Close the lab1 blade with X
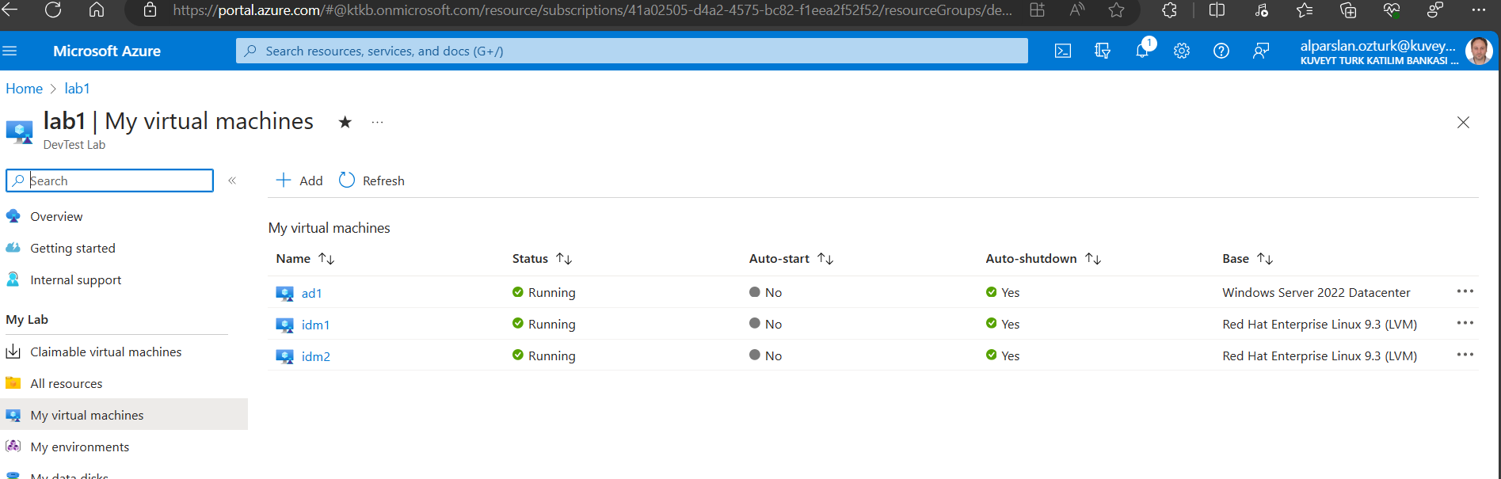Viewport: 1501px width, 479px height. (x=1463, y=122)
